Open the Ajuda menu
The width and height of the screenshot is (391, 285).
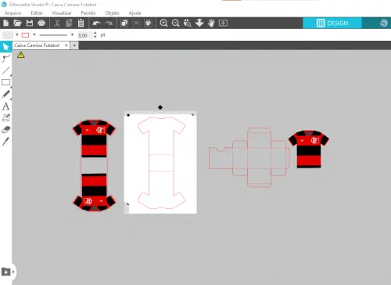(135, 13)
